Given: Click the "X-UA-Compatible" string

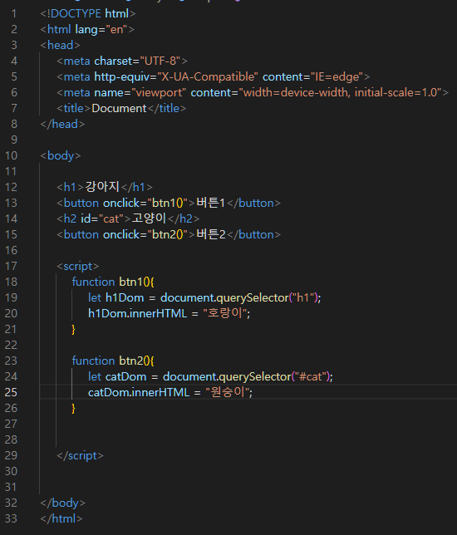Looking at the screenshot, I should (x=208, y=76).
